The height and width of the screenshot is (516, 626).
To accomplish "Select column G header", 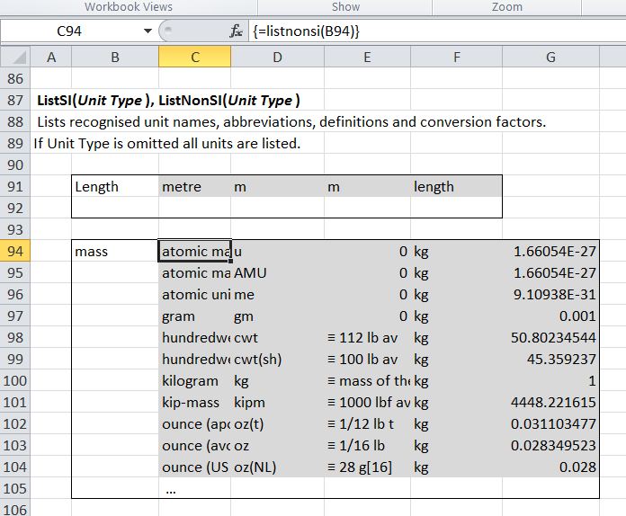I will 550,58.
